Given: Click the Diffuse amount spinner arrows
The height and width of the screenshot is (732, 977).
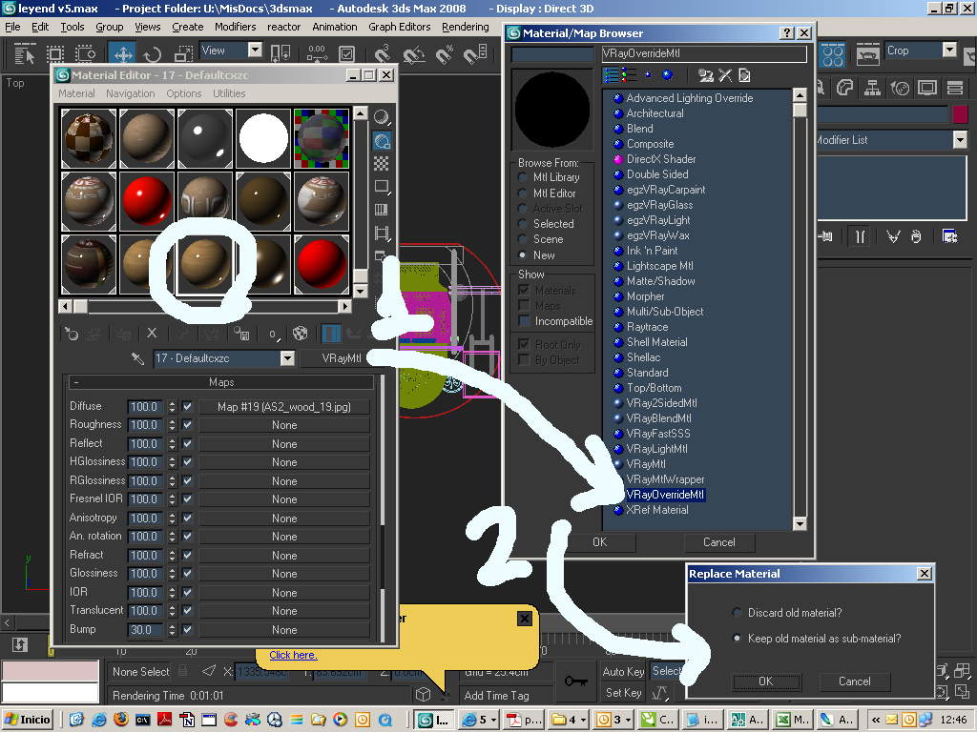Looking at the screenshot, I should coord(173,407).
